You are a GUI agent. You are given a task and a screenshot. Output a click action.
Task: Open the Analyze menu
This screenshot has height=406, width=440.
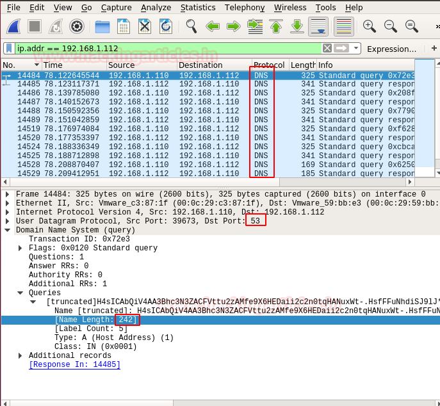156,8
